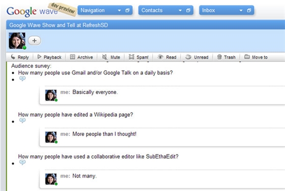Move wave to Trash

(226, 57)
